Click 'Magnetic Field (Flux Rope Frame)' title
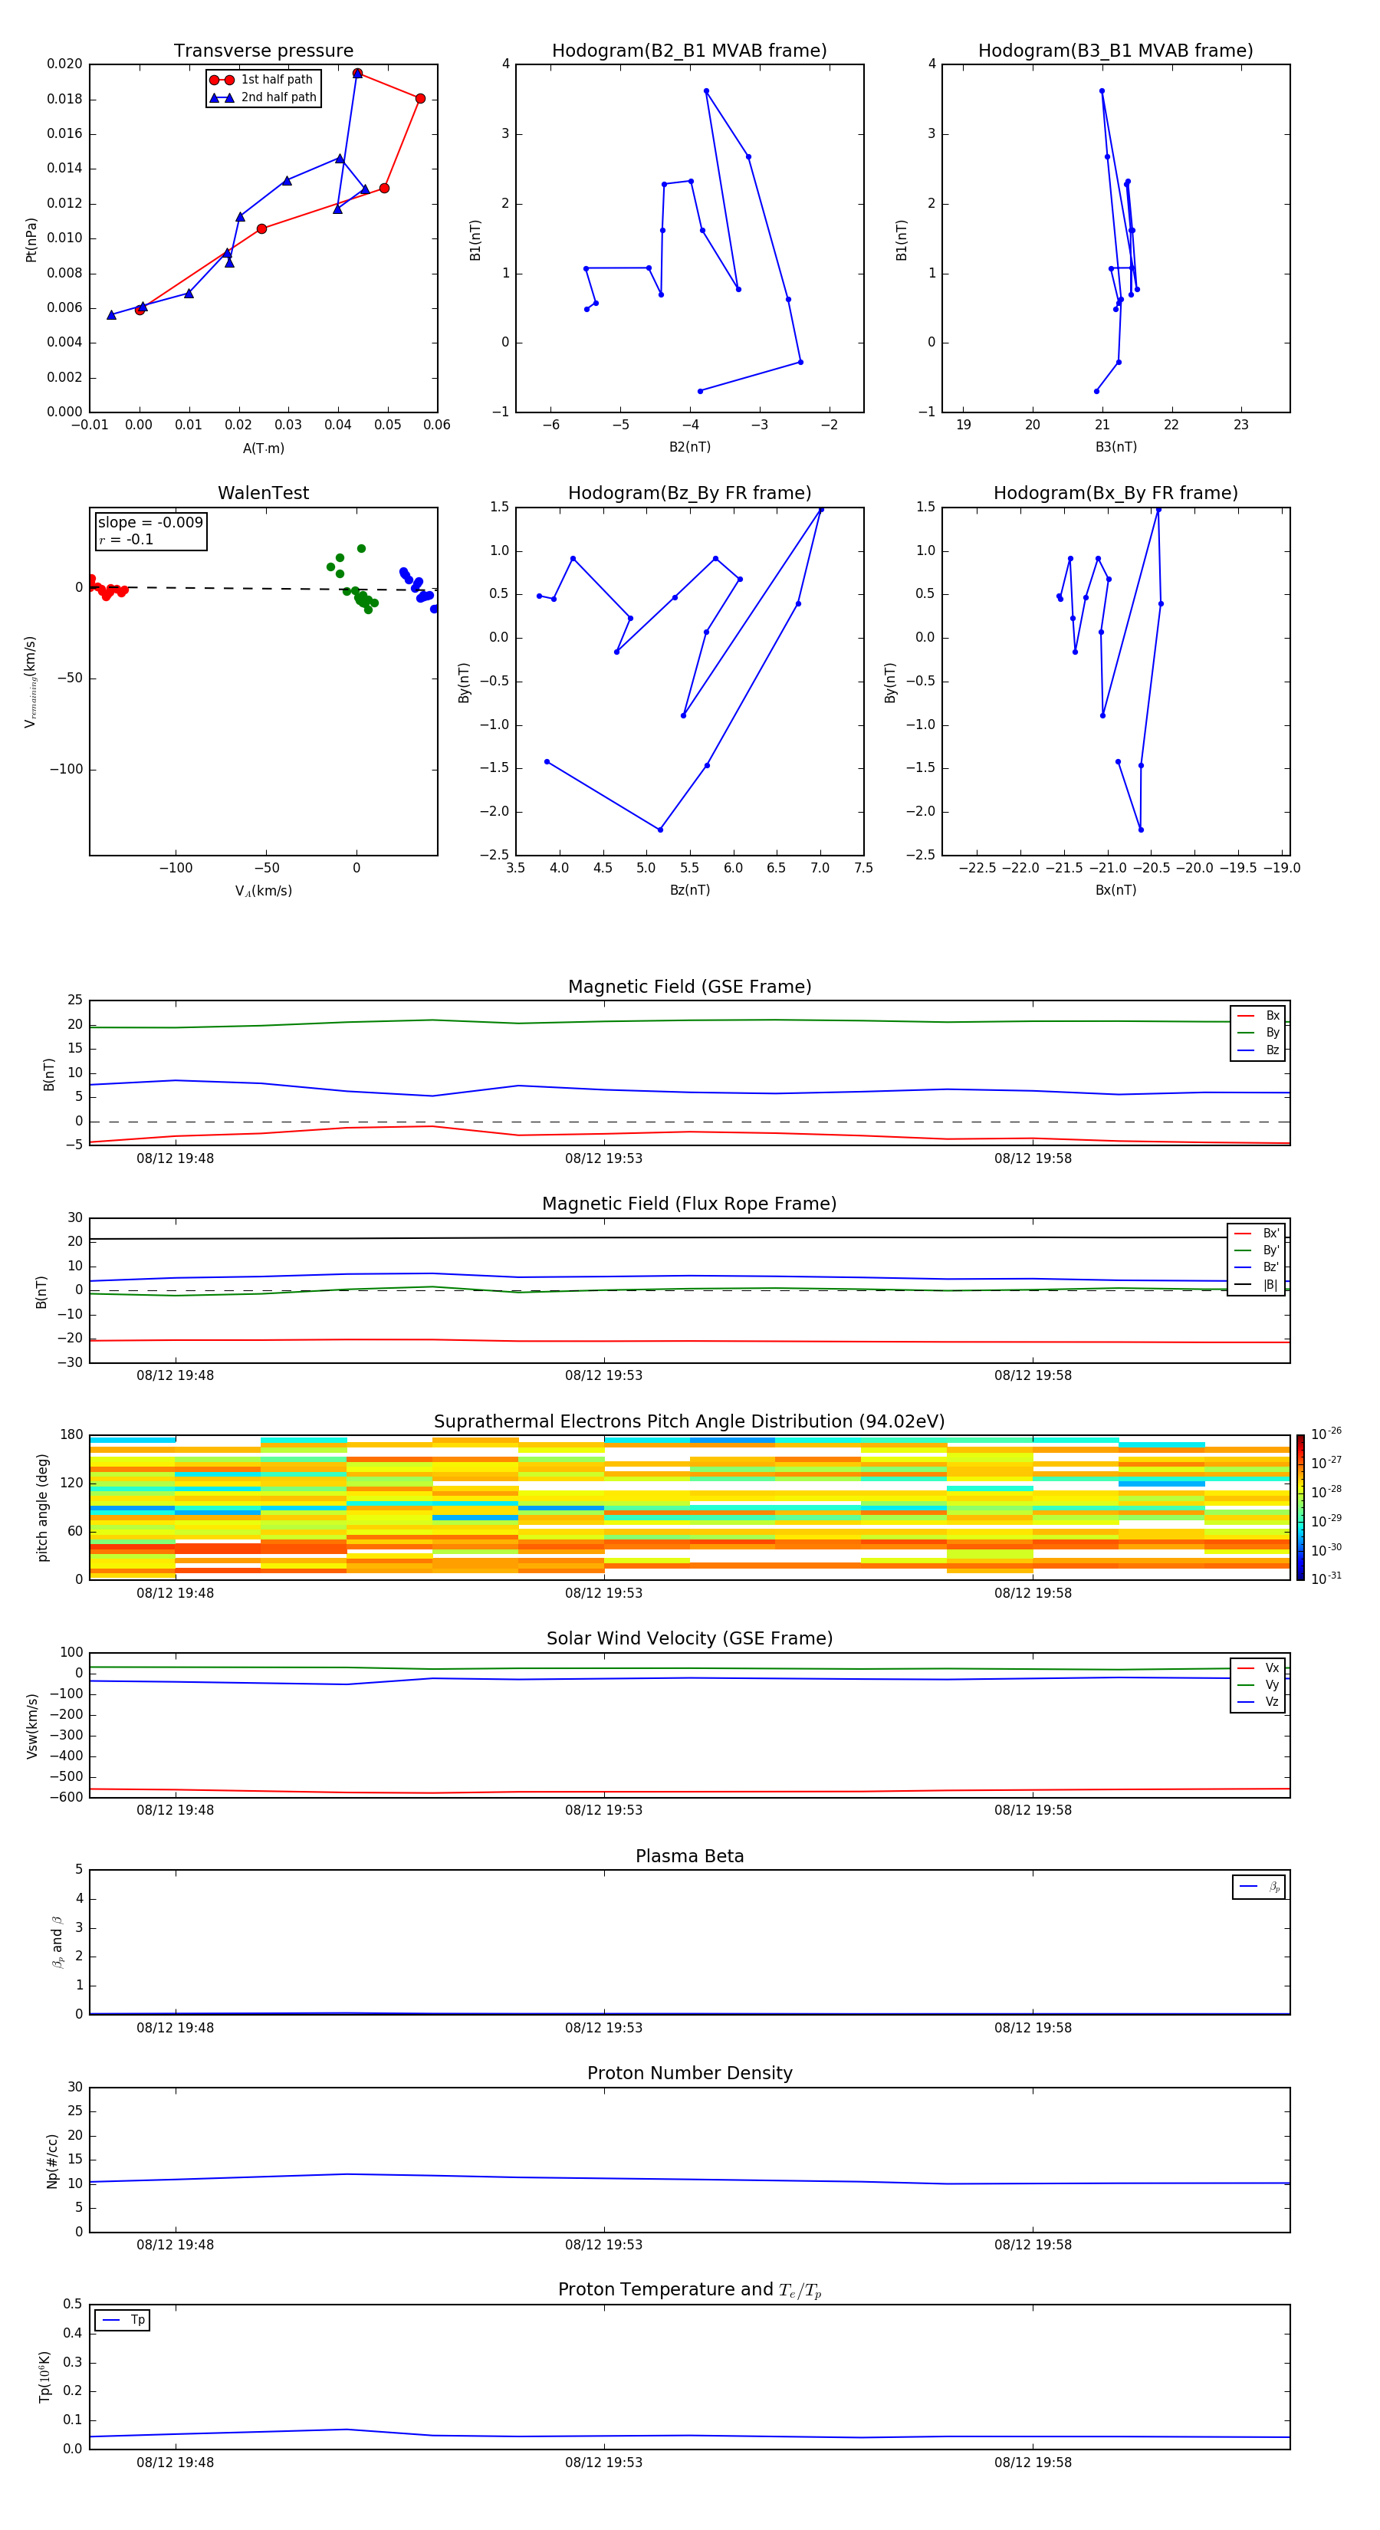The image size is (1380, 2530). (689, 1204)
